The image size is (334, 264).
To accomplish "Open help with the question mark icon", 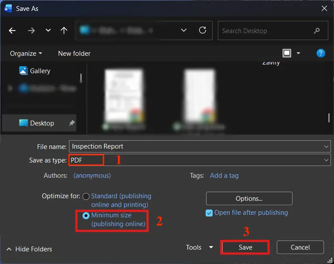I will point(320,53).
